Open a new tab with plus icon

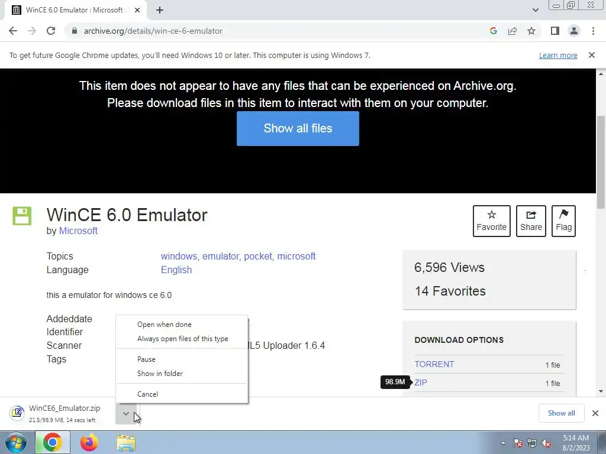tap(160, 11)
